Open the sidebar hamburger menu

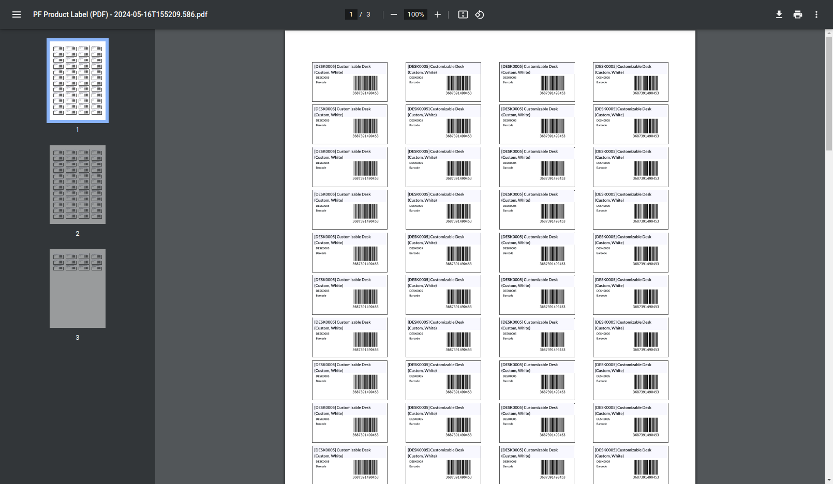[x=17, y=14]
